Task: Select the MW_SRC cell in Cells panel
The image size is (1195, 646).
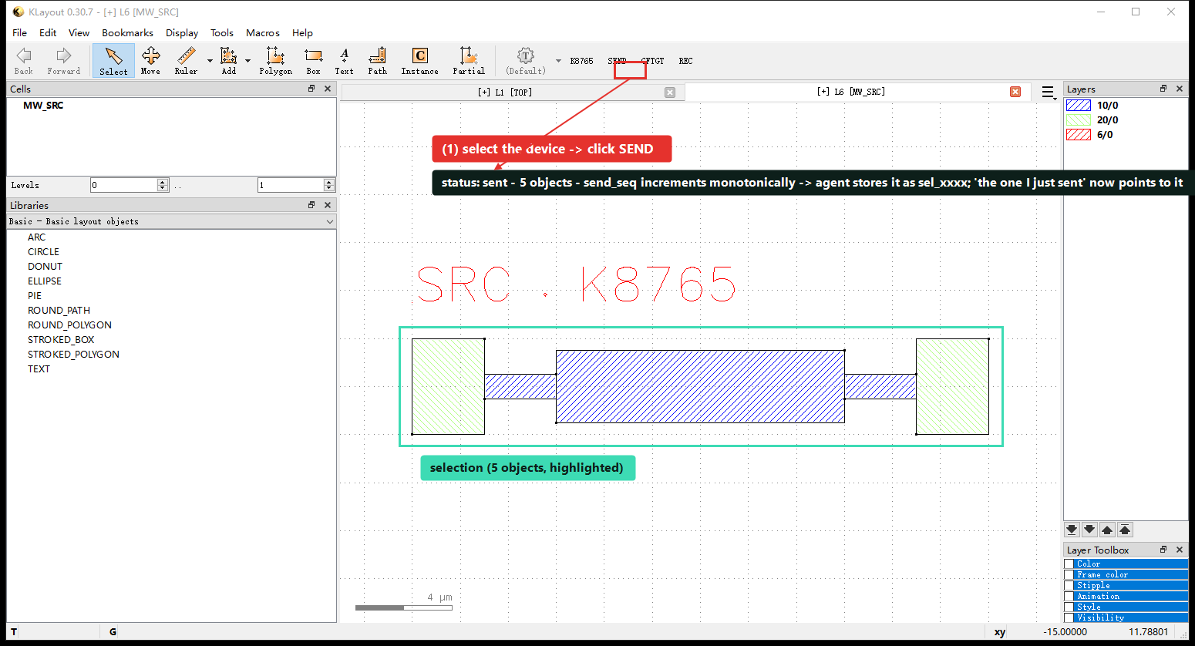Action: coord(43,105)
